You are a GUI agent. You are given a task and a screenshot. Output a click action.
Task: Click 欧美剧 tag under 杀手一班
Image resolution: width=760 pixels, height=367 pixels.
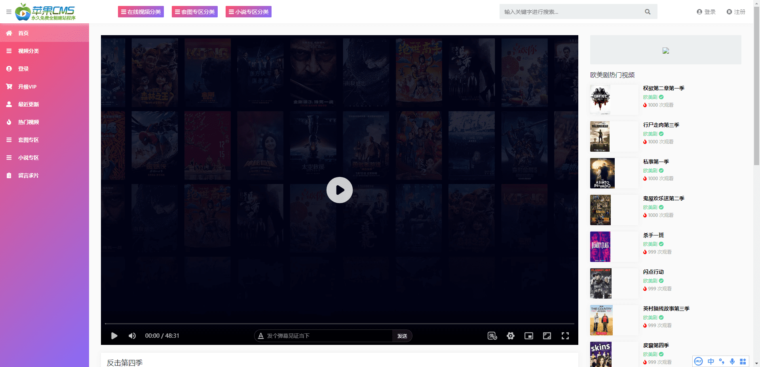tap(650, 244)
